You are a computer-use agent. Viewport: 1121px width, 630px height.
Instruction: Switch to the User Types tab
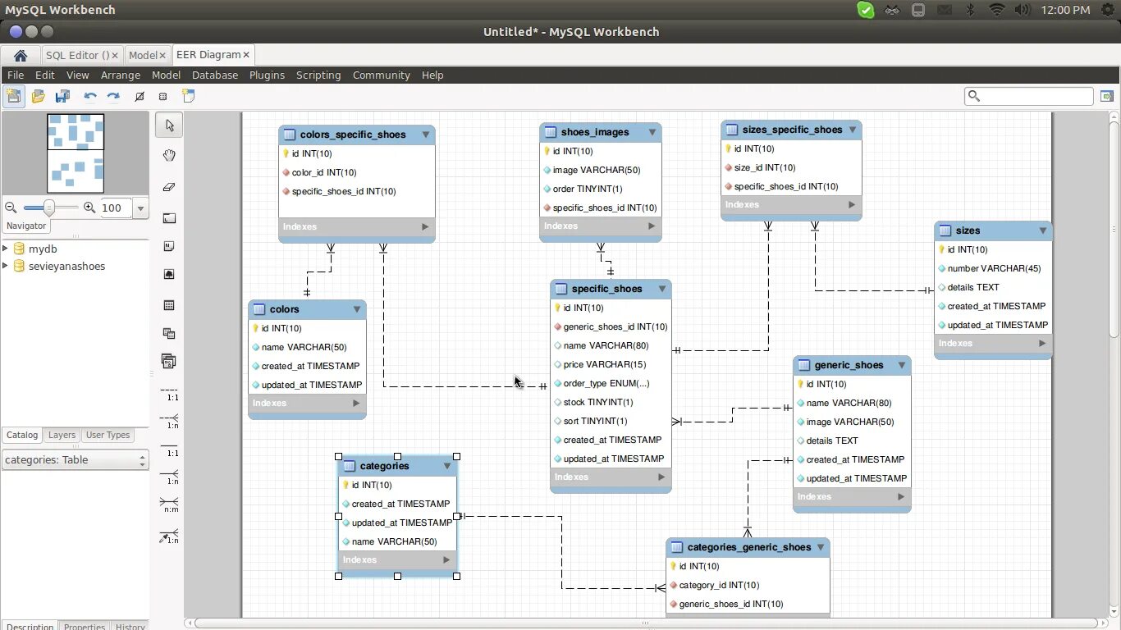(x=108, y=435)
